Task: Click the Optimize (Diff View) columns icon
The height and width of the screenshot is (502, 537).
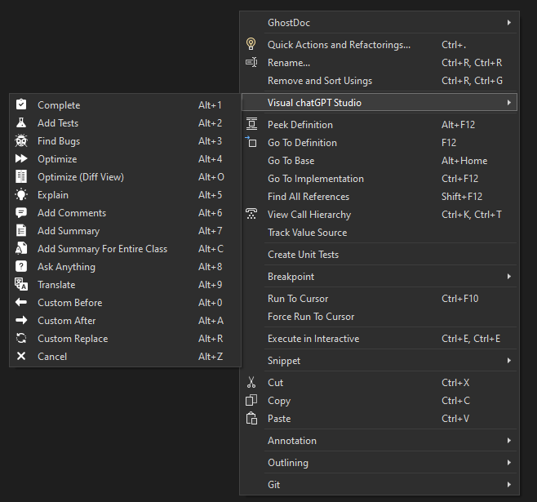Action: click(21, 176)
